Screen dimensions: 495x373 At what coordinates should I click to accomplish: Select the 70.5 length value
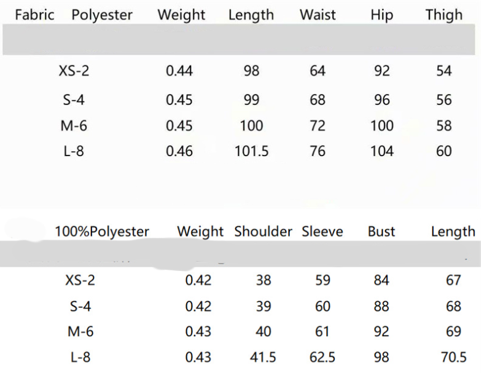coord(453,357)
